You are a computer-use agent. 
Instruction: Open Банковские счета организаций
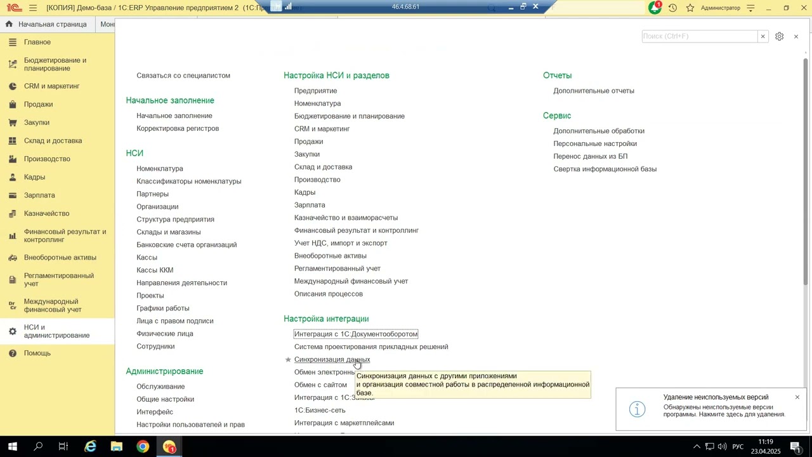187,245
